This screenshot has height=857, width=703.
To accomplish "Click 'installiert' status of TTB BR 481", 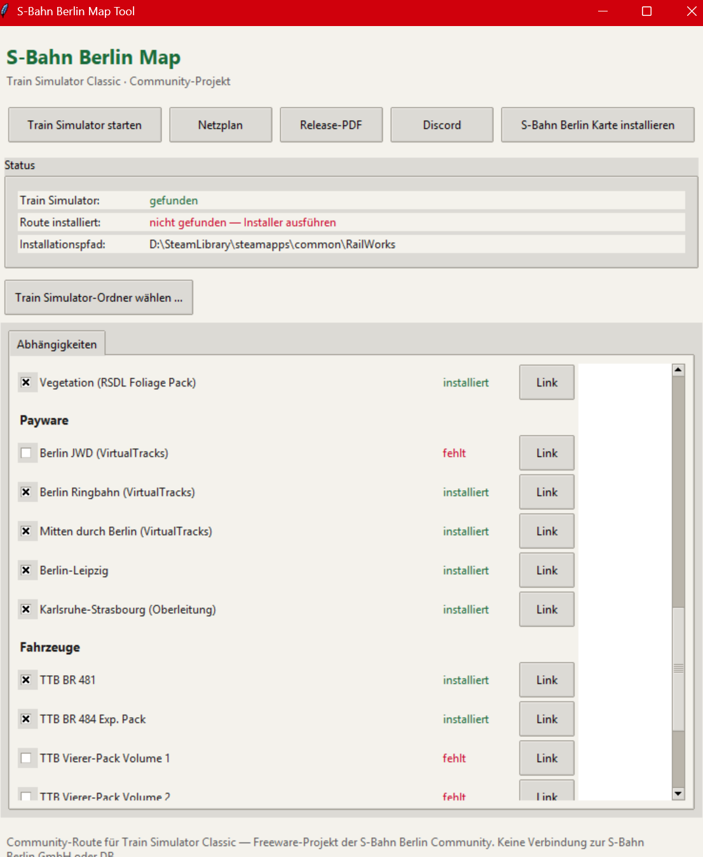I will click(x=466, y=680).
